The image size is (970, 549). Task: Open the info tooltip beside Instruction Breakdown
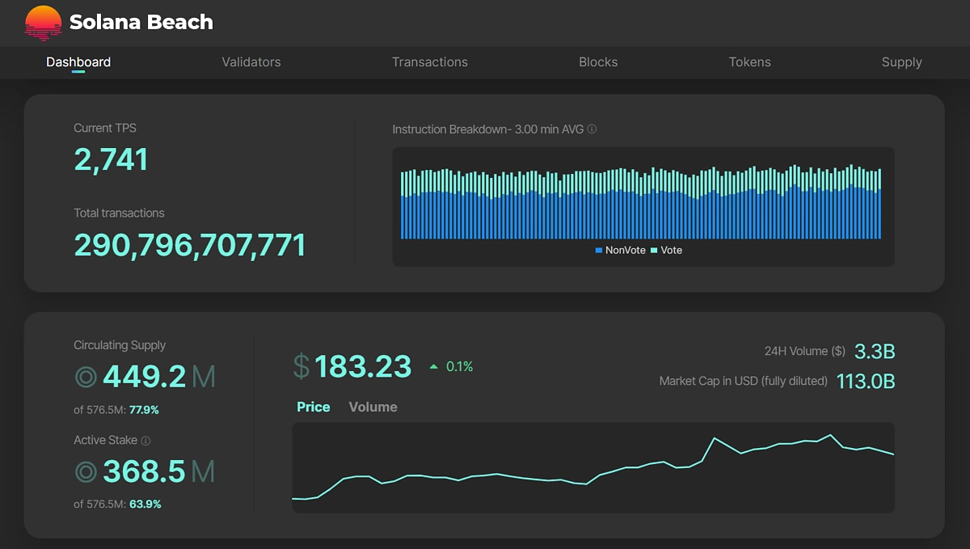tap(591, 129)
